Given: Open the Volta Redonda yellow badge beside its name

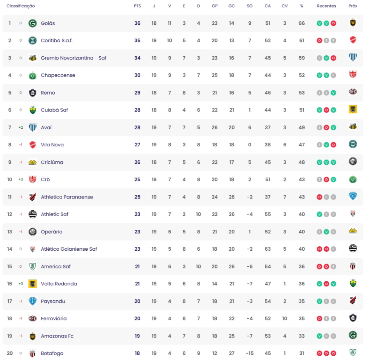Looking at the screenshot, I should point(32,284).
